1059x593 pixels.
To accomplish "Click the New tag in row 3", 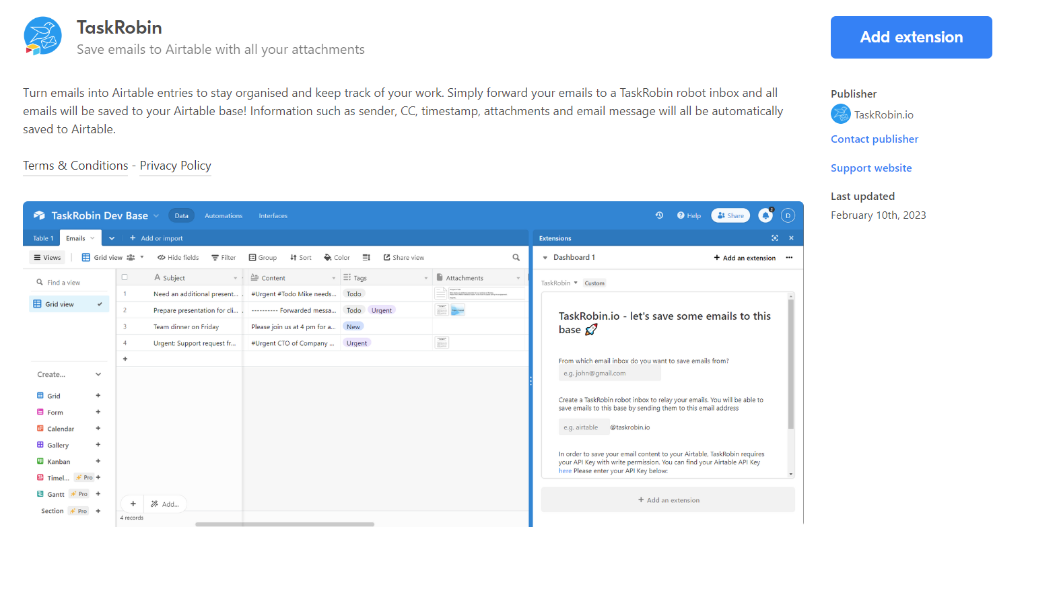I will pyautogui.click(x=353, y=327).
